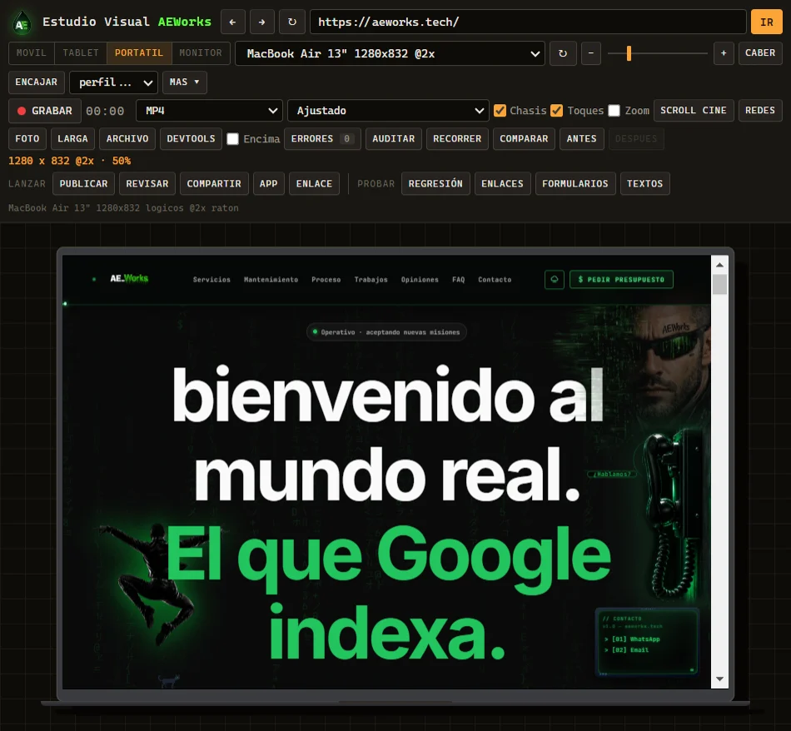Click the orange zoom slider handle
791x731 pixels.
[x=629, y=53]
